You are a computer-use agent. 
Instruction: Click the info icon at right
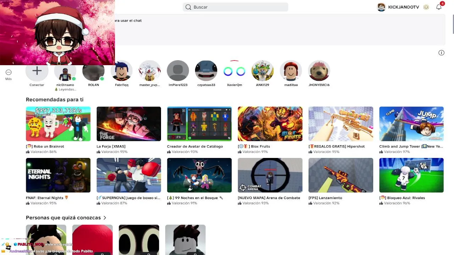click(441, 53)
